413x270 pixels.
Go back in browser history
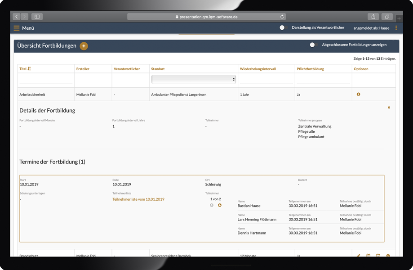click(x=16, y=17)
